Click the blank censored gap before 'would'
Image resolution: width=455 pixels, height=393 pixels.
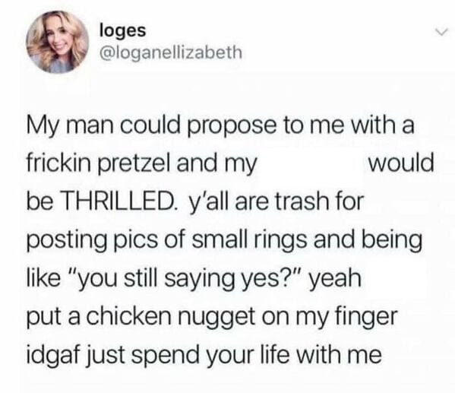point(312,164)
